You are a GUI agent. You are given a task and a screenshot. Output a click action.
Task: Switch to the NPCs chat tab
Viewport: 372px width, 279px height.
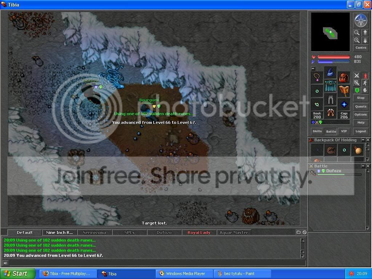(129, 232)
